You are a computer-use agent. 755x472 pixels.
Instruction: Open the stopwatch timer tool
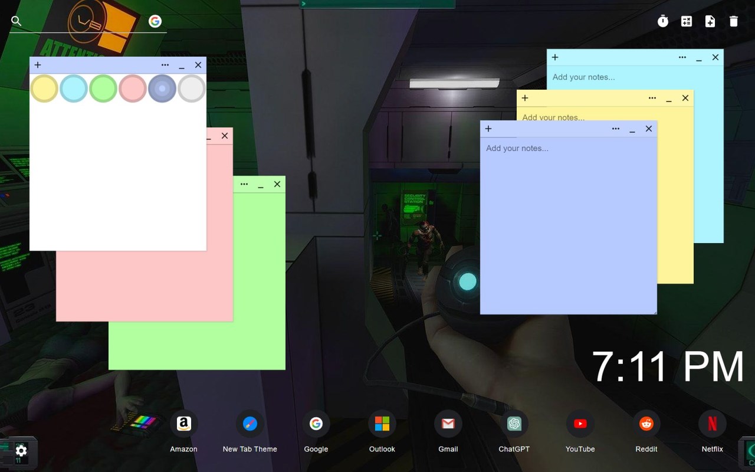[663, 21]
